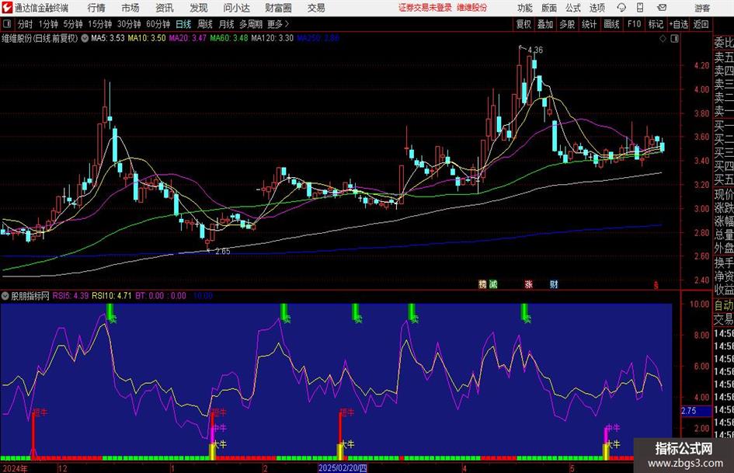Click the 2025/02/20 date marker on timeline

(343, 468)
